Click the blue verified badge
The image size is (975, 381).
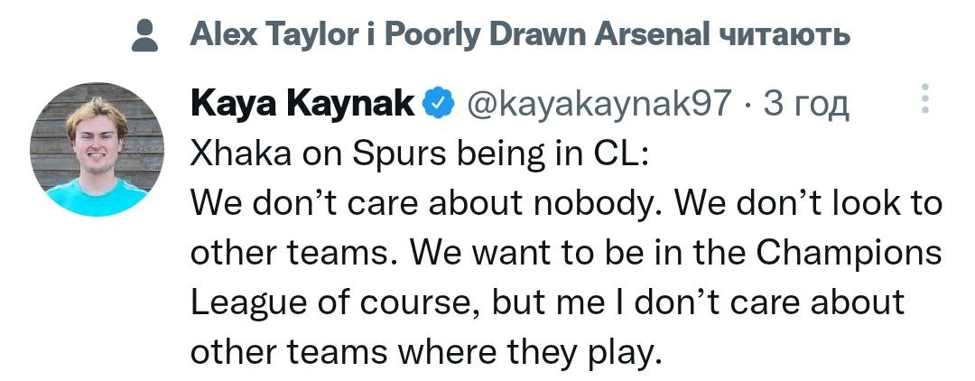(x=438, y=105)
